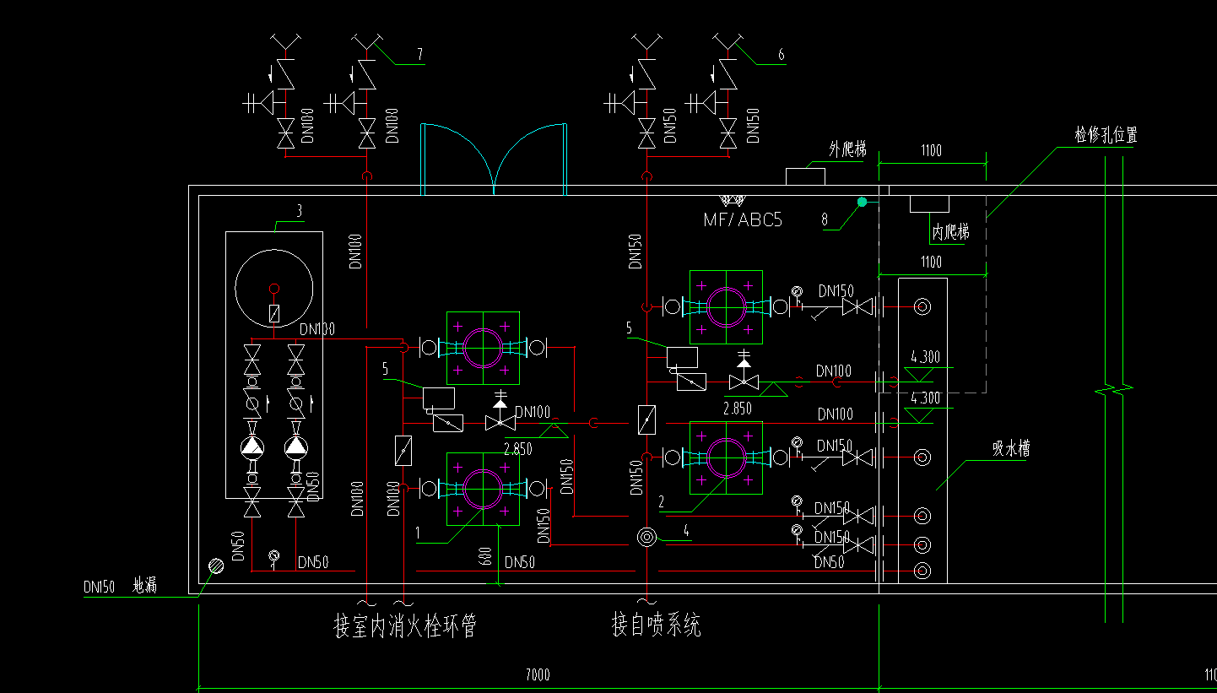Click callout number 6
This screenshot has height=693, width=1217.
tap(782, 55)
